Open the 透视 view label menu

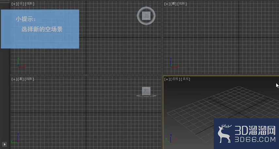[x=175, y=79]
